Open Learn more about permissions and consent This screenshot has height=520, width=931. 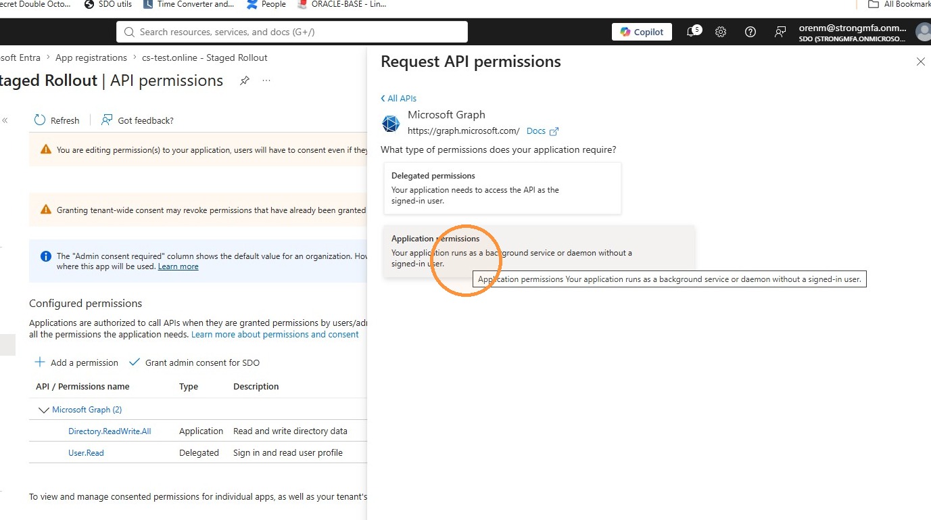click(275, 334)
